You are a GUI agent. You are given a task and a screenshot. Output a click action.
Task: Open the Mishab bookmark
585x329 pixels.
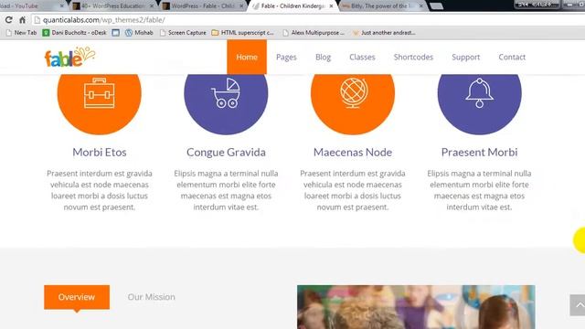[139, 33]
